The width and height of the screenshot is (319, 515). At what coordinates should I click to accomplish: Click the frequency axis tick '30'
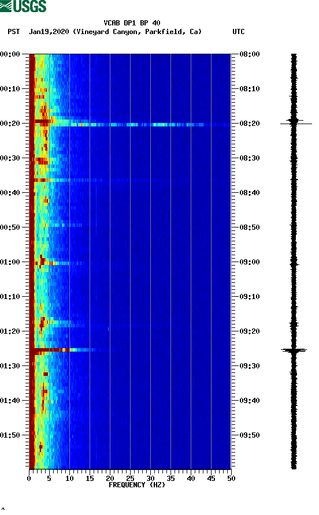coord(150,479)
